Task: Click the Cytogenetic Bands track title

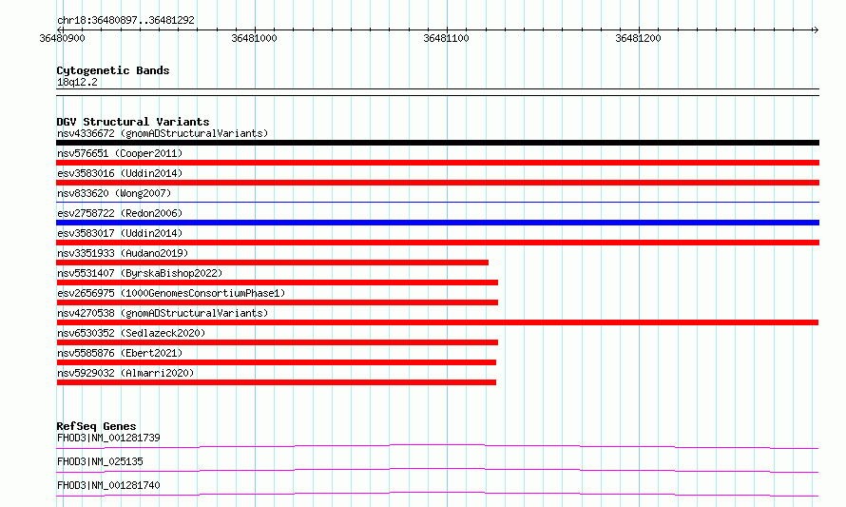Action: [x=113, y=70]
